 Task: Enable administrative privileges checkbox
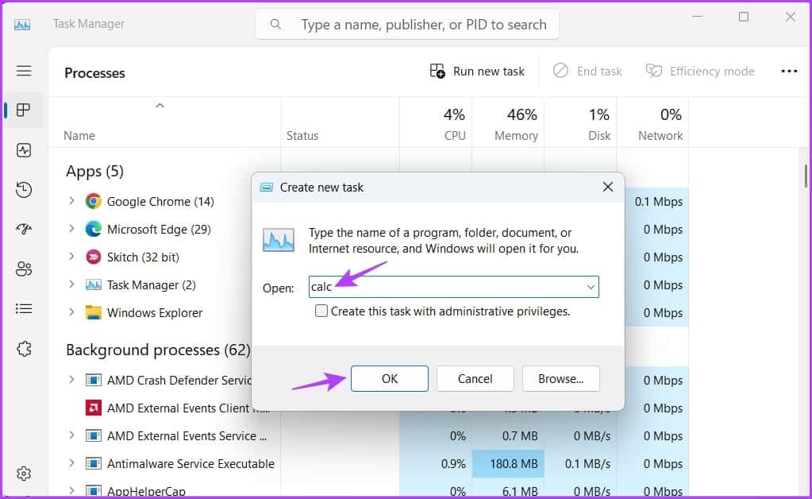click(x=321, y=311)
